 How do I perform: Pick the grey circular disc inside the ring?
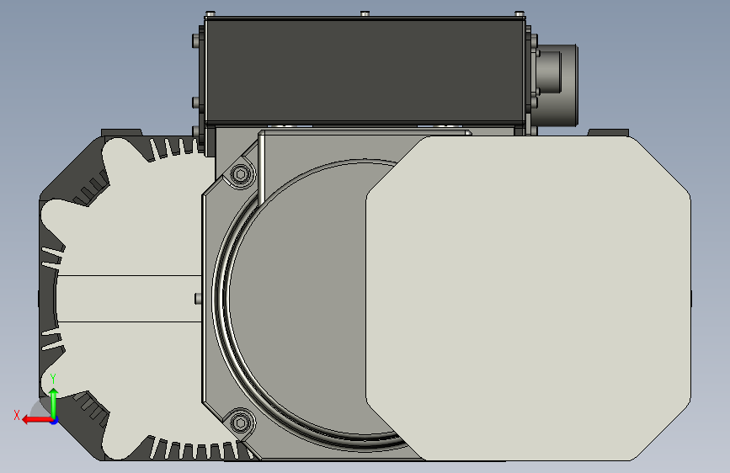298,298
